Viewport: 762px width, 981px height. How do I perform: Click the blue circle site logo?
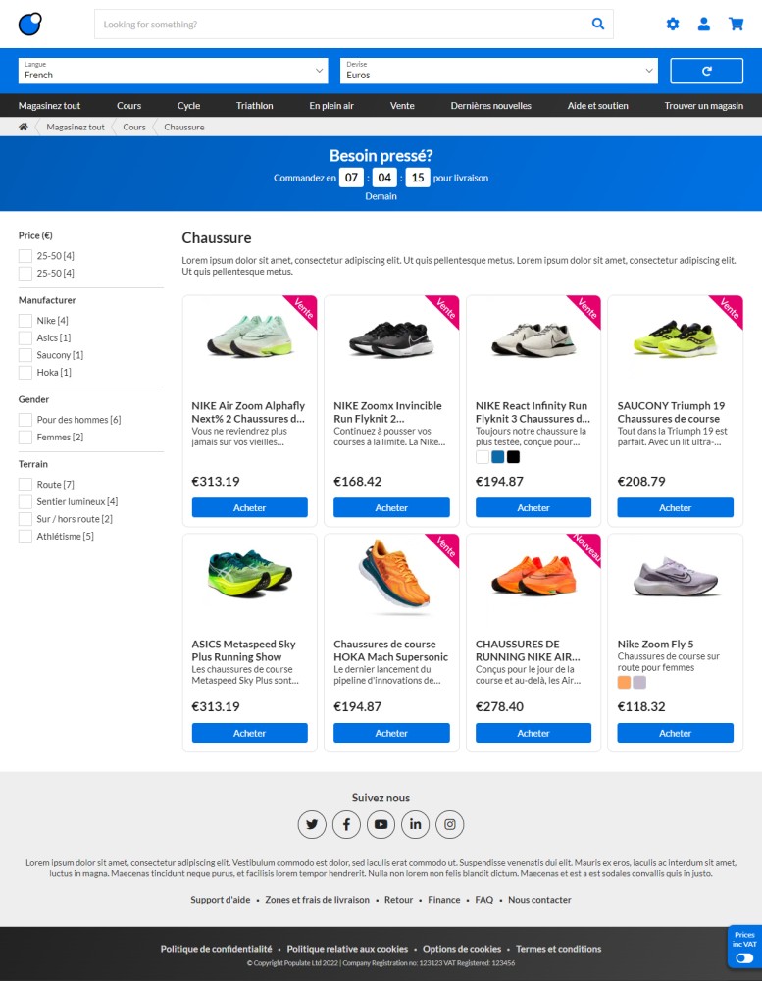(x=30, y=24)
